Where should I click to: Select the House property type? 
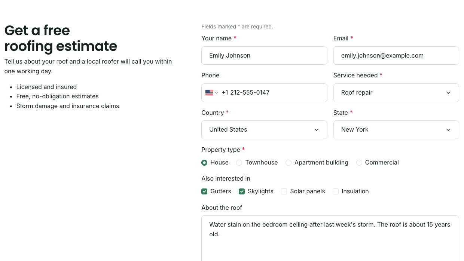point(204,163)
